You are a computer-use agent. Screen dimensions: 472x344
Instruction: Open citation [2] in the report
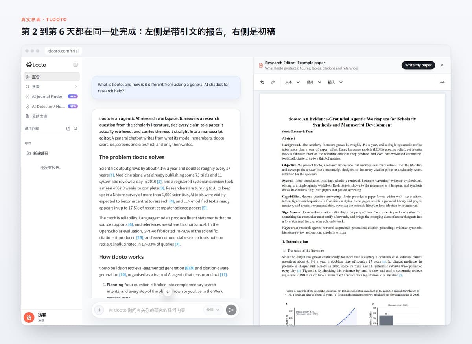pos(159,182)
